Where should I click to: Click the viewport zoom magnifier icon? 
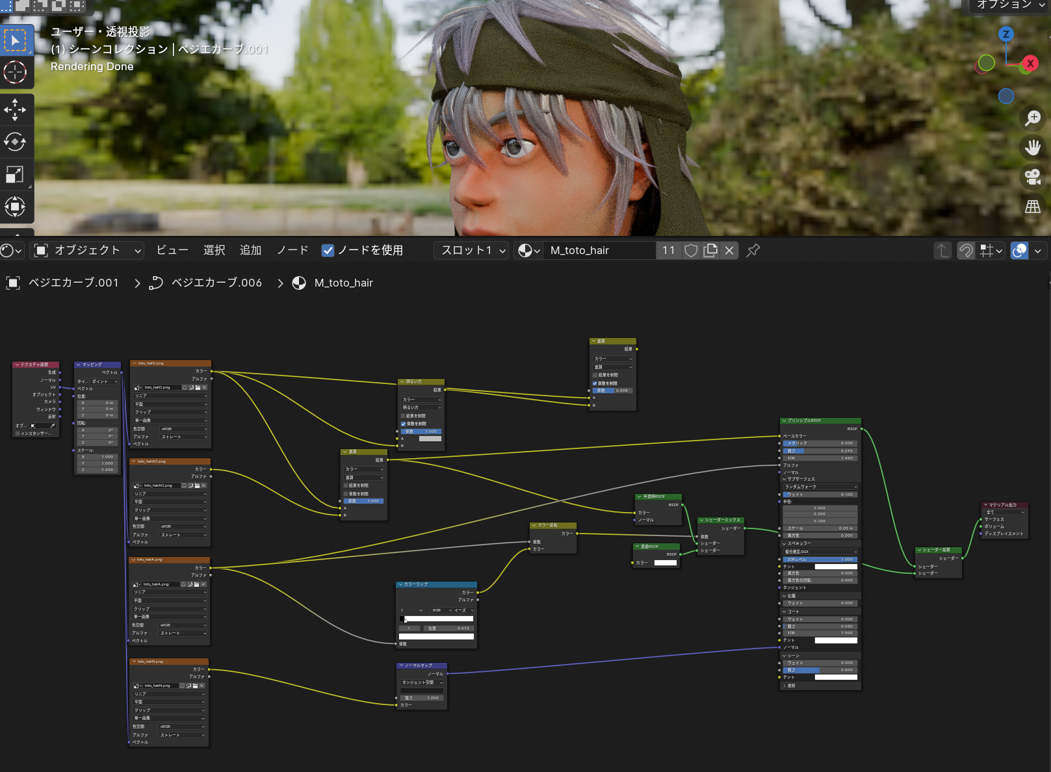click(1033, 118)
